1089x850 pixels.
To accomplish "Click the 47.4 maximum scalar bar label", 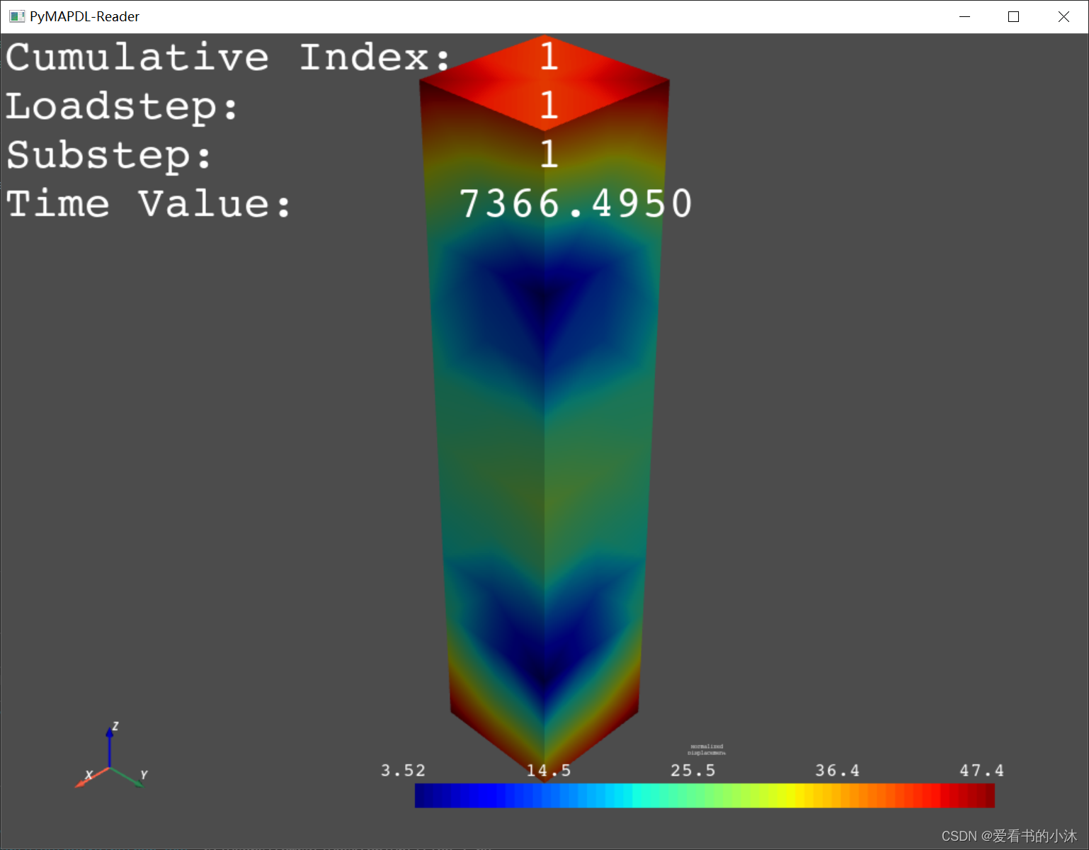I will [x=981, y=770].
